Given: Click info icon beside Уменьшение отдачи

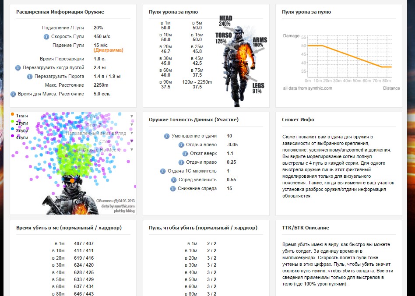Looking at the screenshot, I should click(167, 136).
